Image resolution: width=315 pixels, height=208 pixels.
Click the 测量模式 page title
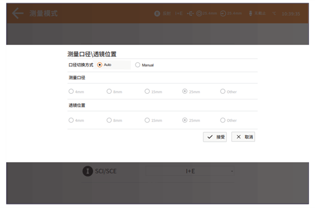[x=44, y=14]
